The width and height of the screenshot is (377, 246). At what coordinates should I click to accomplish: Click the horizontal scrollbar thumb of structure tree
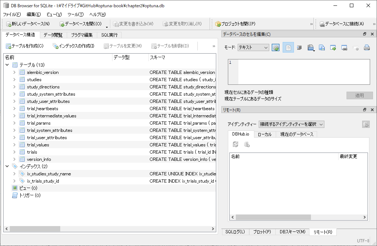pyautogui.click(x=35, y=229)
